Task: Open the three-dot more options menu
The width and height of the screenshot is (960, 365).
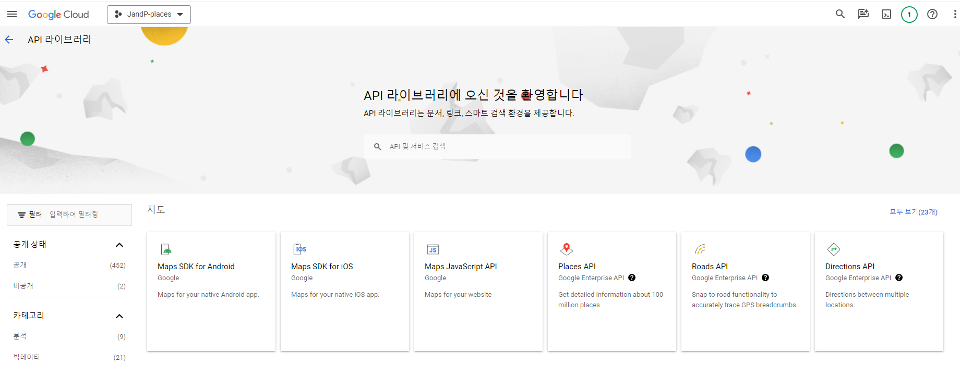Action: [955, 14]
